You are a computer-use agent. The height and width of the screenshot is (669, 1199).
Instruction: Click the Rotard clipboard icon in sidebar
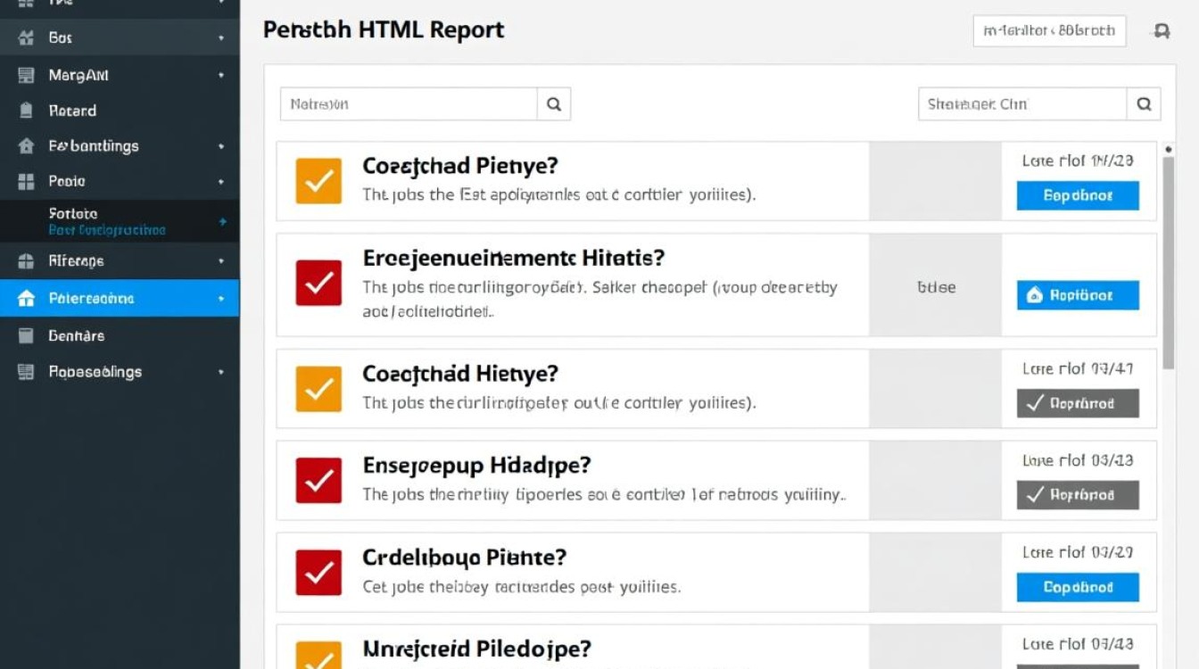point(26,111)
